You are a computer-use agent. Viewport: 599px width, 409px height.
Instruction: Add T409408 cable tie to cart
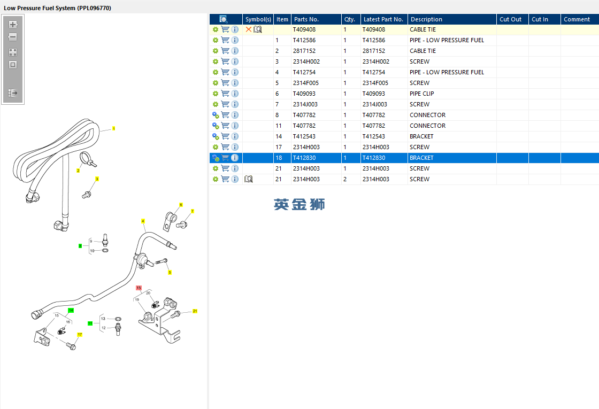pos(225,29)
